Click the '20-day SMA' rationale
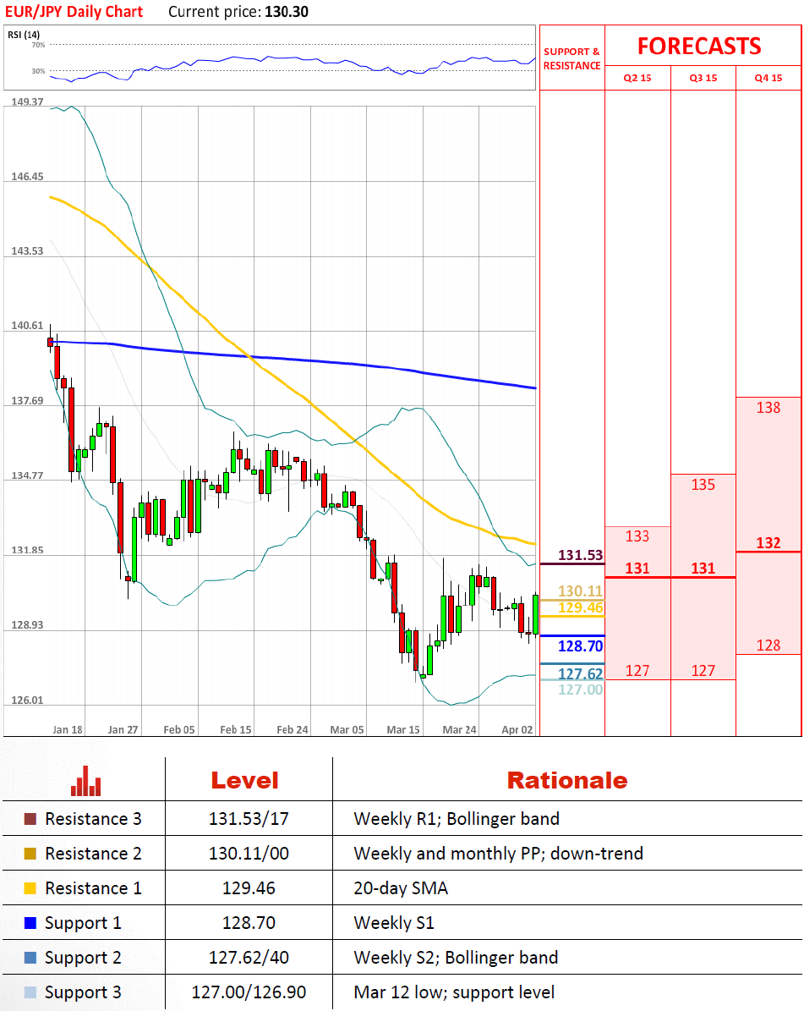 400,888
